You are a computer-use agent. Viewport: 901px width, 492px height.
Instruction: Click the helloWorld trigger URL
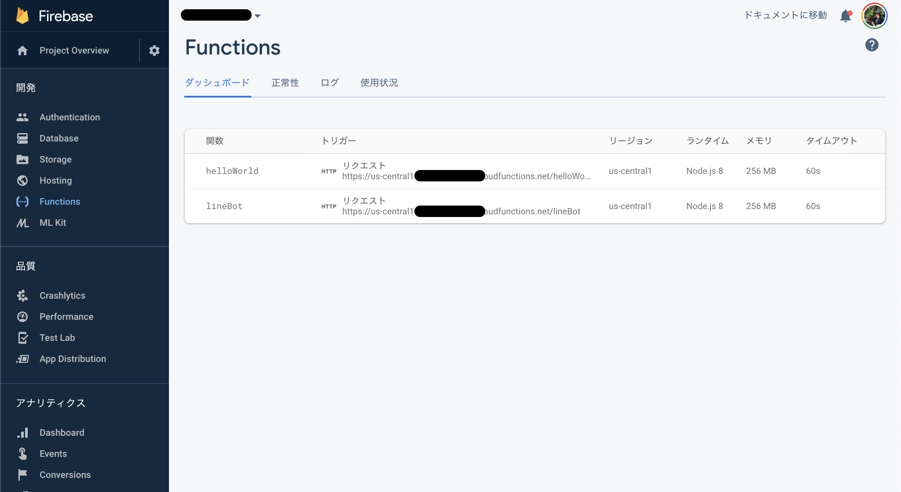point(466,177)
